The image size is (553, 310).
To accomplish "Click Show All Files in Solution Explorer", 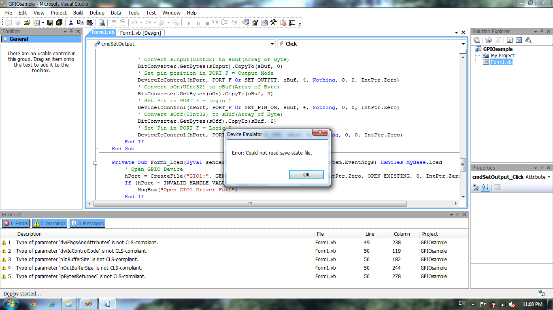I will point(489,40).
